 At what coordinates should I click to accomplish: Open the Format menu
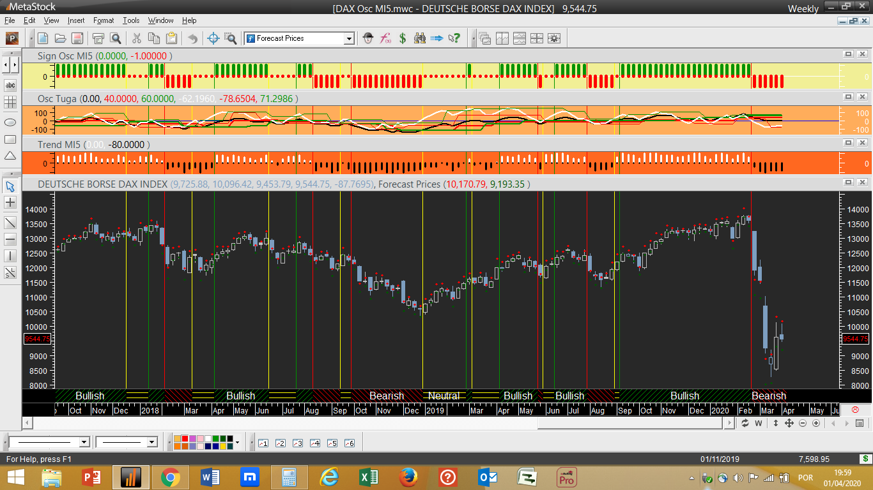pyautogui.click(x=104, y=20)
